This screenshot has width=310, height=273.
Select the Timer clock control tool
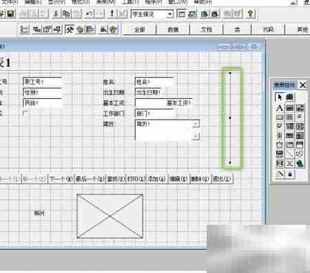click(280, 145)
